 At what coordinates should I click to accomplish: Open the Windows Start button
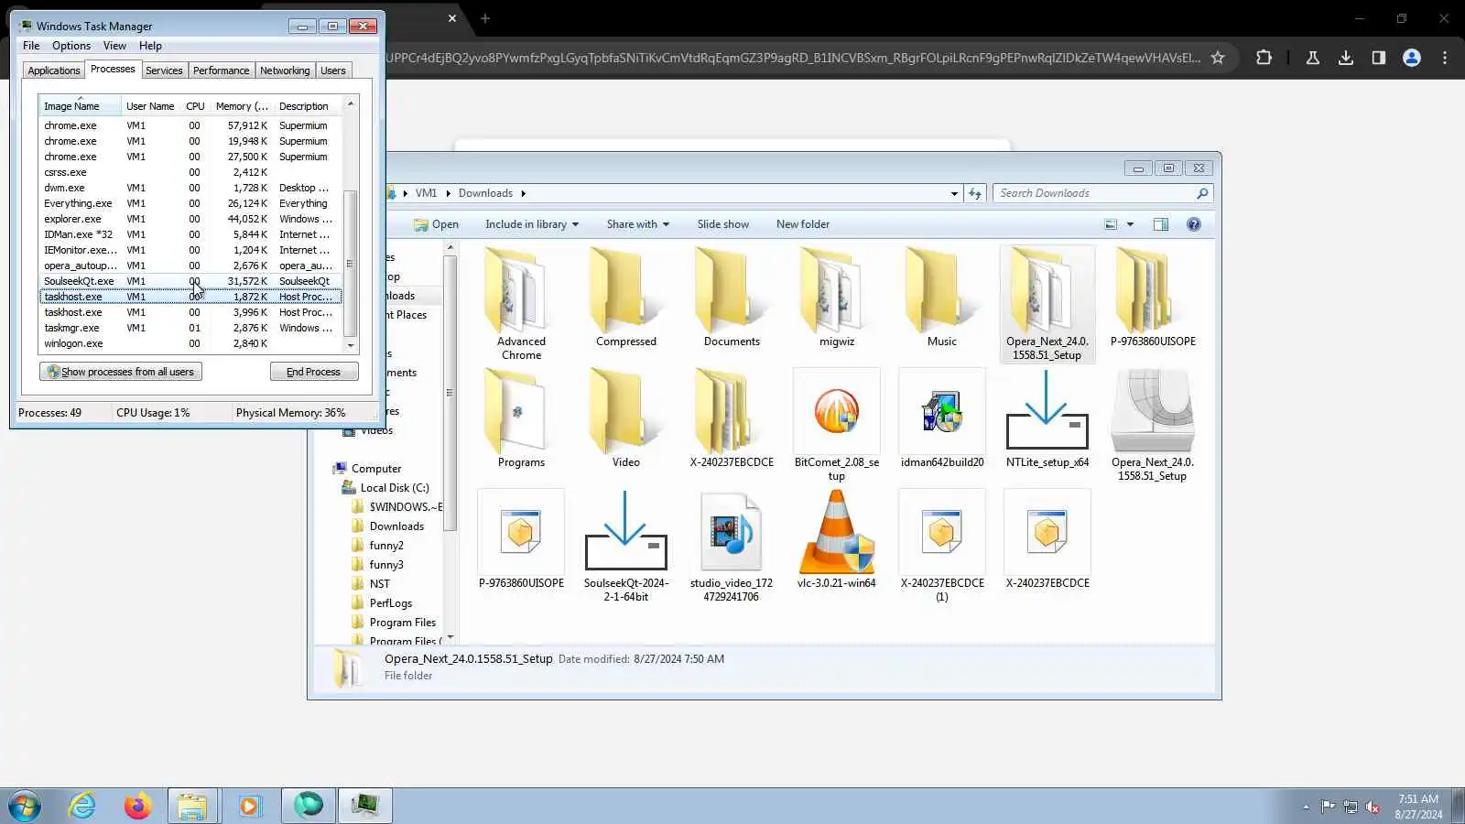click(x=25, y=806)
